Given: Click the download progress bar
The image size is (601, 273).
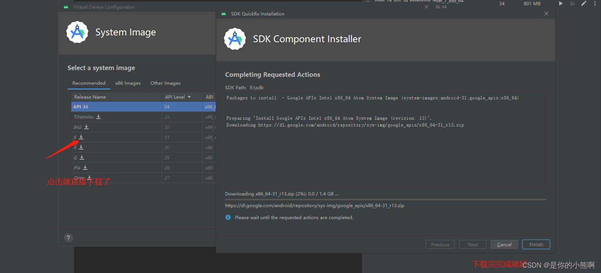Looking at the screenshot, I should click(385, 200).
